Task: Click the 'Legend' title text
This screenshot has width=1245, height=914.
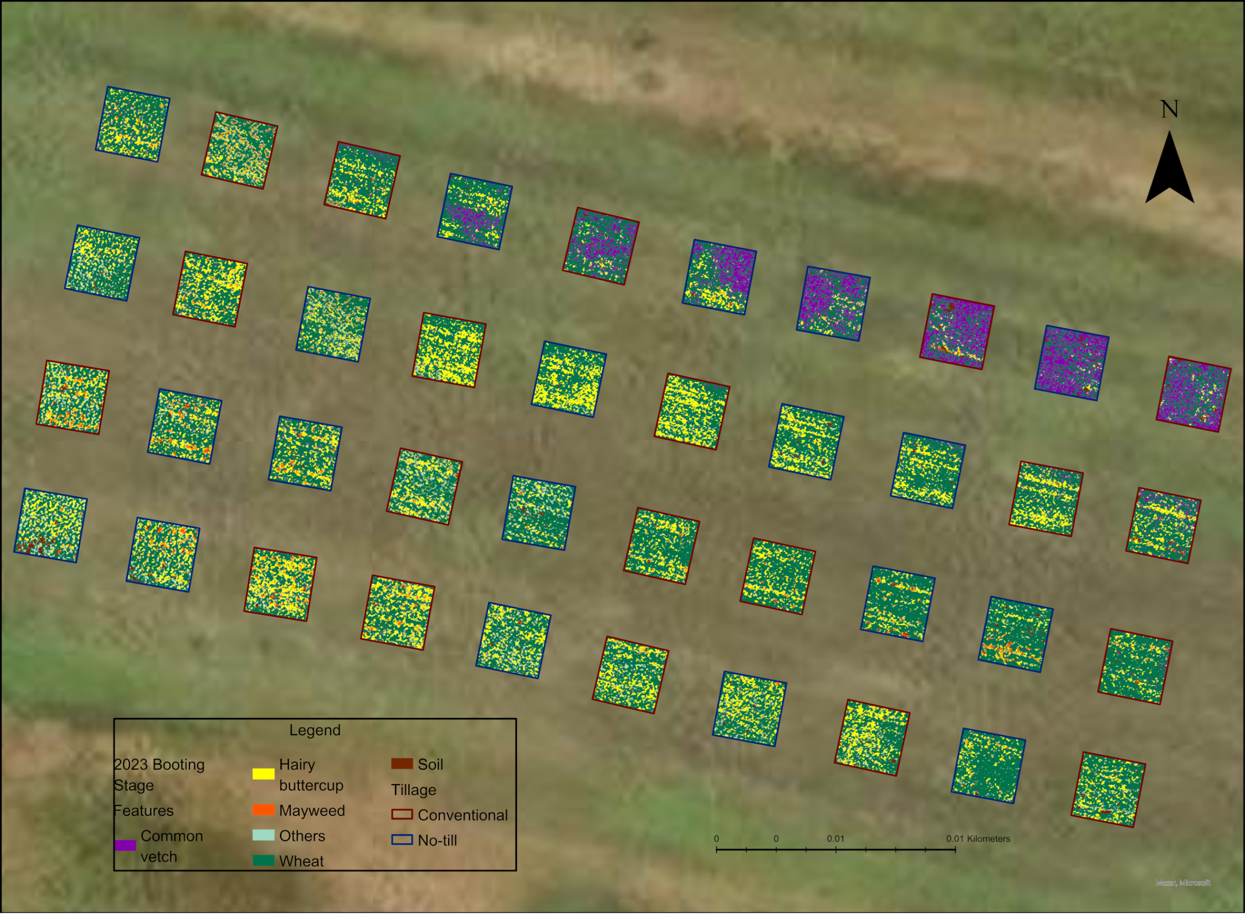Action: click(x=315, y=731)
